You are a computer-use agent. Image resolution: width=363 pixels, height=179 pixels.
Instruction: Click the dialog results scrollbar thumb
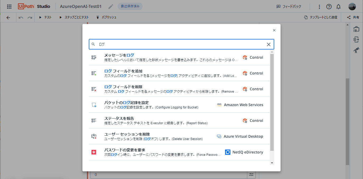(272, 103)
